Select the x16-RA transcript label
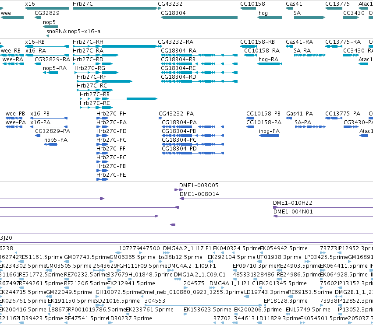 point(36,51)
